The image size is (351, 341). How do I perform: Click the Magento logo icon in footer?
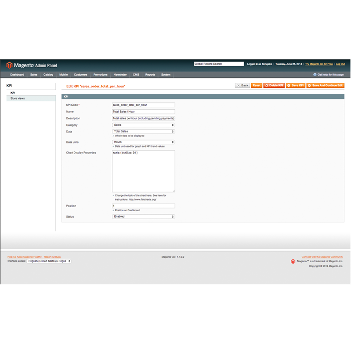click(x=293, y=261)
